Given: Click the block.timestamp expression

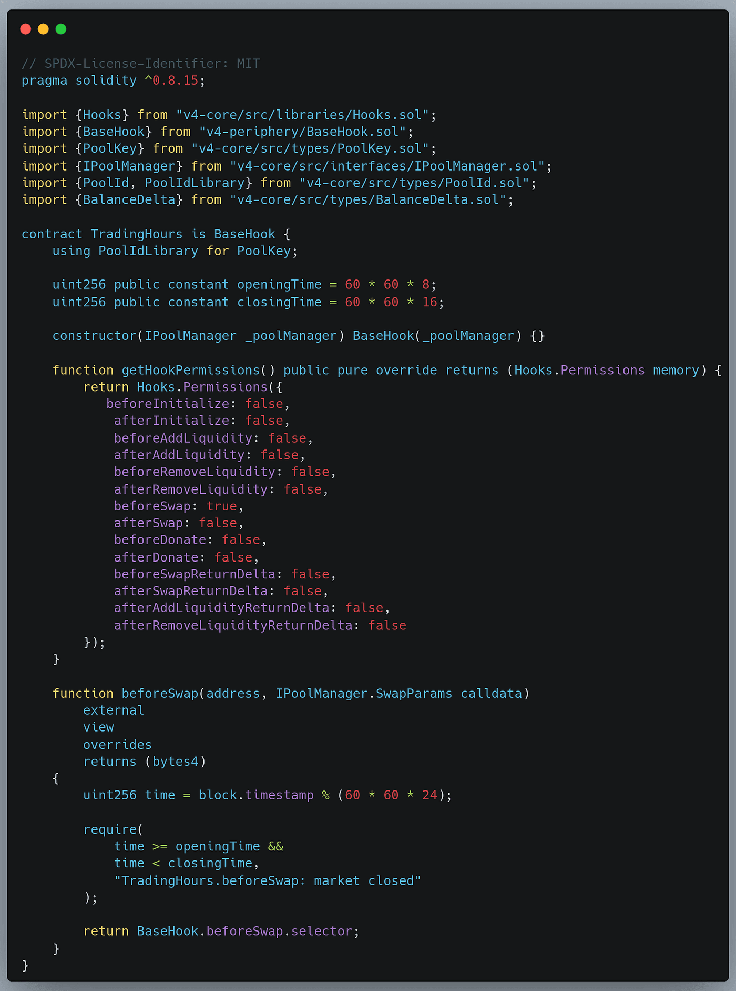Looking at the screenshot, I should click(x=256, y=795).
